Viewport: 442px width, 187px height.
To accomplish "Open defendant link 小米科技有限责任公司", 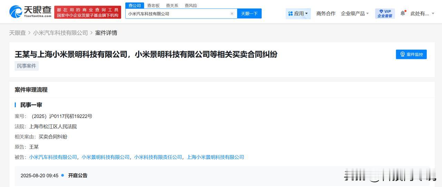I will pyautogui.click(x=158, y=157).
